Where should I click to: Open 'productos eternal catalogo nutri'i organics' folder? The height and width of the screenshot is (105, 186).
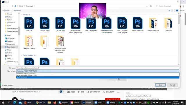[x=60, y=41]
